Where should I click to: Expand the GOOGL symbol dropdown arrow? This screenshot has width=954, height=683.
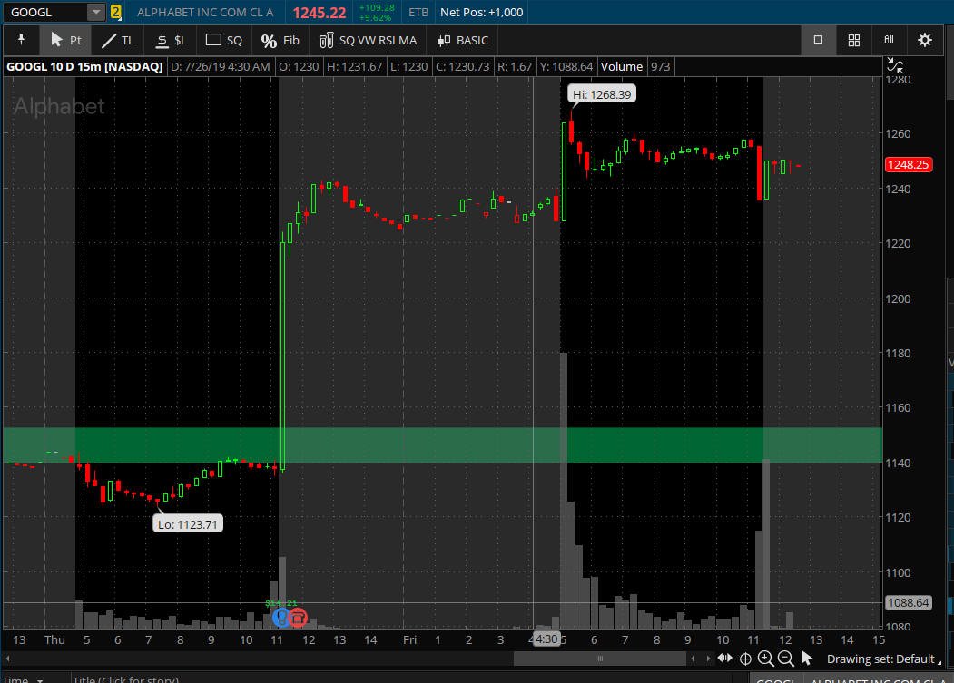tap(96, 12)
